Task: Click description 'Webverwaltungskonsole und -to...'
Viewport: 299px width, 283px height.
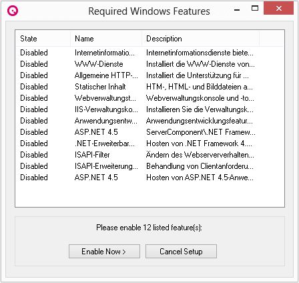Action: [x=200, y=98]
